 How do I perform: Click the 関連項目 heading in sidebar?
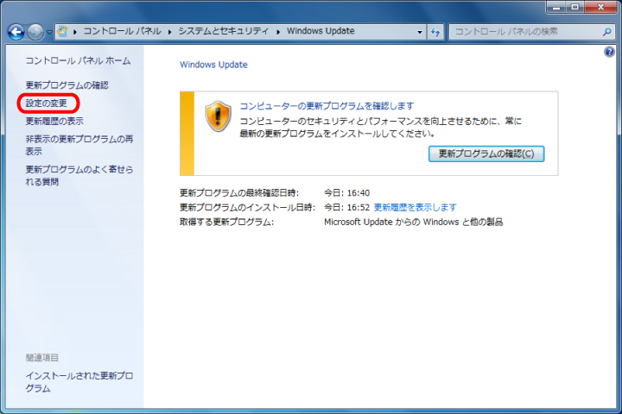[x=42, y=358]
